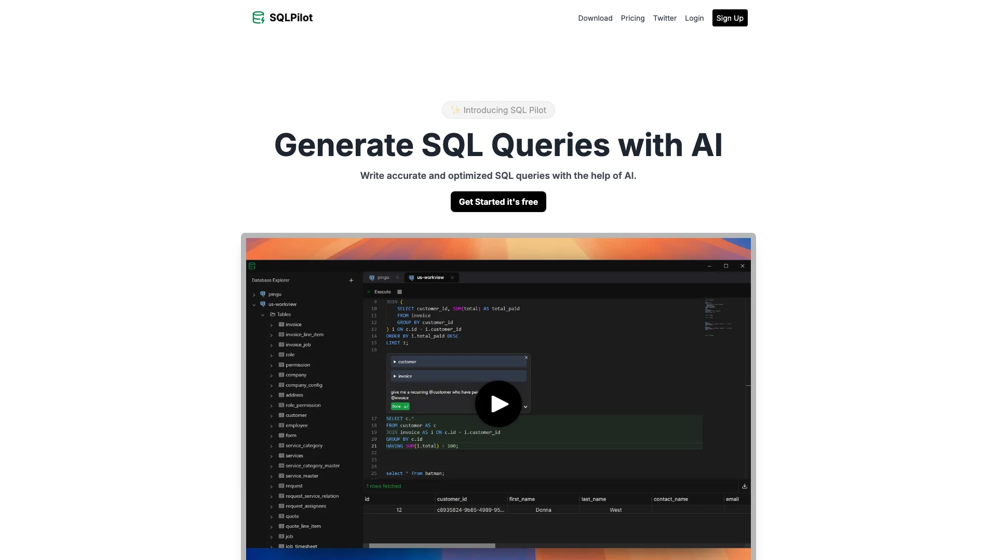Click the Sign Up button
Screen dimensions: 997x560
point(730,18)
